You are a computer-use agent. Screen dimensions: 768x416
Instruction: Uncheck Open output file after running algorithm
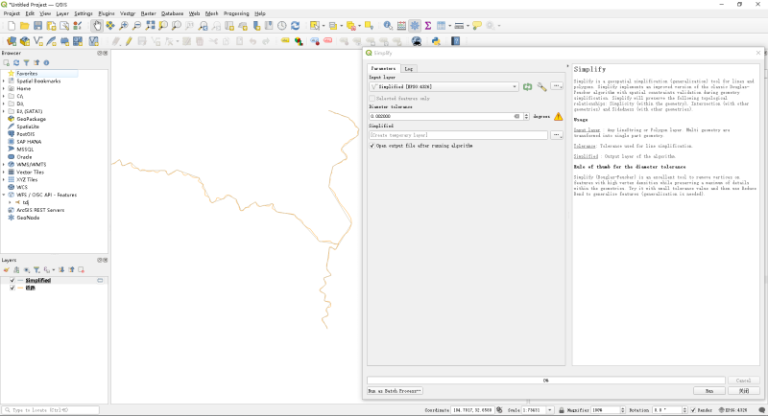pos(372,146)
